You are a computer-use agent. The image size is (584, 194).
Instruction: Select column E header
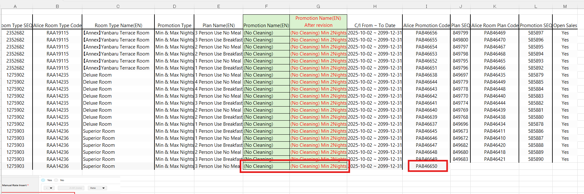pyautogui.click(x=219, y=6)
